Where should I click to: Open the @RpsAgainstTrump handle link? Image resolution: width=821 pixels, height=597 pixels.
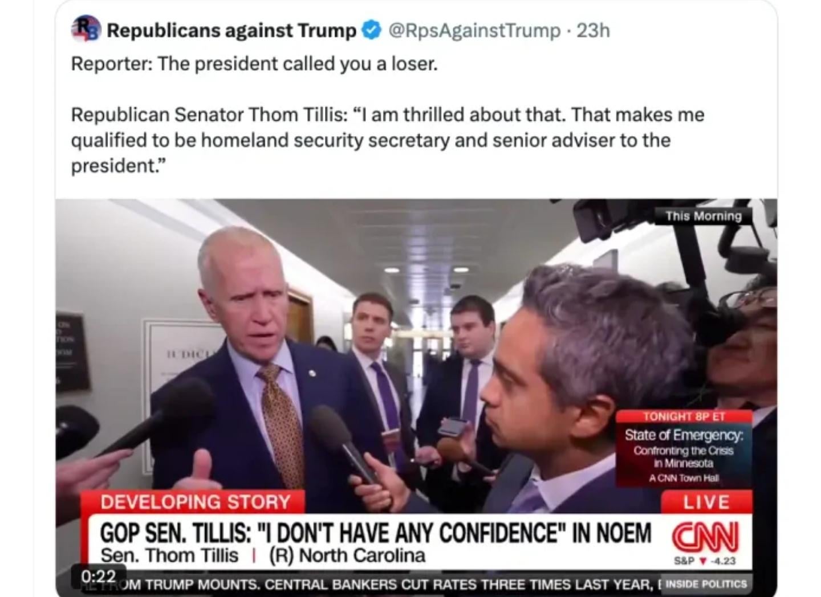[x=474, y=30]
